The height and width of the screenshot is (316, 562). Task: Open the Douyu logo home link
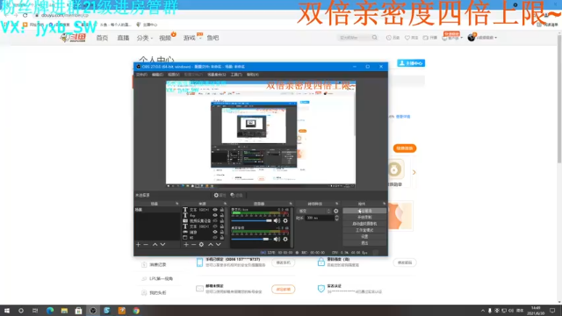pyautogui.click(x=73, y=38)
